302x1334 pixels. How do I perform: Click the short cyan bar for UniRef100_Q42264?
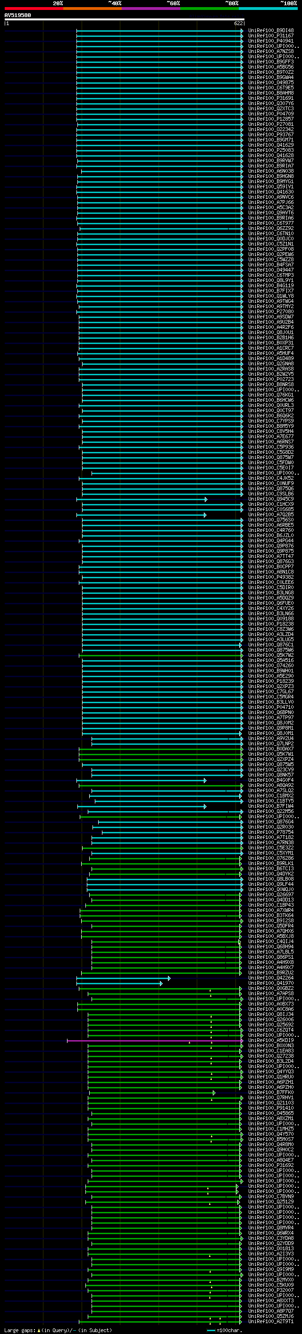click(123, 978)
